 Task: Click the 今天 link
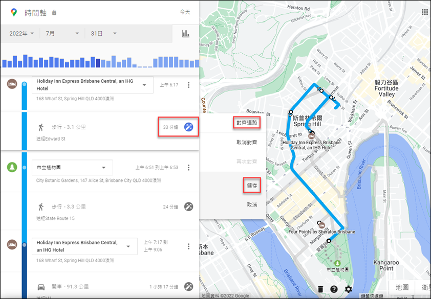pyautogui.click(x=185, y=12)
